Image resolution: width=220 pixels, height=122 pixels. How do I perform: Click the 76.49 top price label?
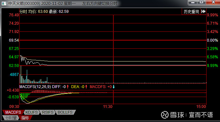click(14, 15)
